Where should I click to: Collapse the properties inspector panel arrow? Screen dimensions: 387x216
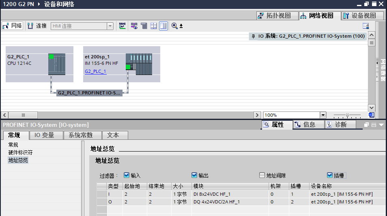coord(381,125)
